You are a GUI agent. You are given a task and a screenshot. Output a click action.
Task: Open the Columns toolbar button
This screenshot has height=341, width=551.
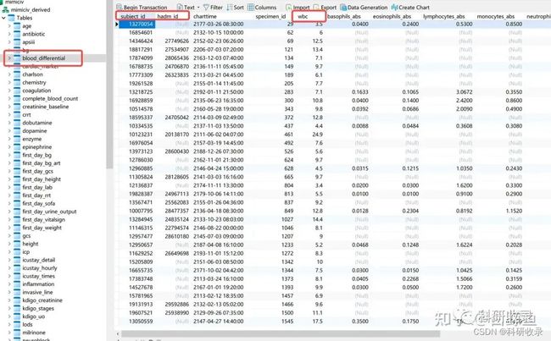tap(262, 8)
